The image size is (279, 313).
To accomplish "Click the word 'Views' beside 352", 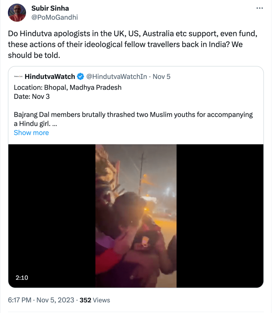I will tap(102, 300).
